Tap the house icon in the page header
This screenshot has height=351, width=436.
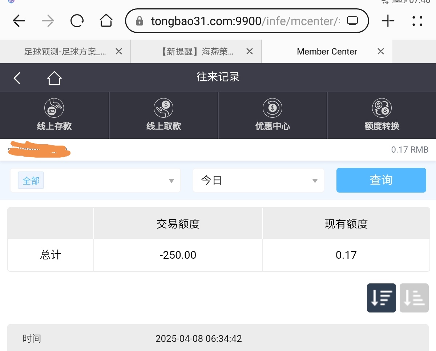tap(54, 78)
